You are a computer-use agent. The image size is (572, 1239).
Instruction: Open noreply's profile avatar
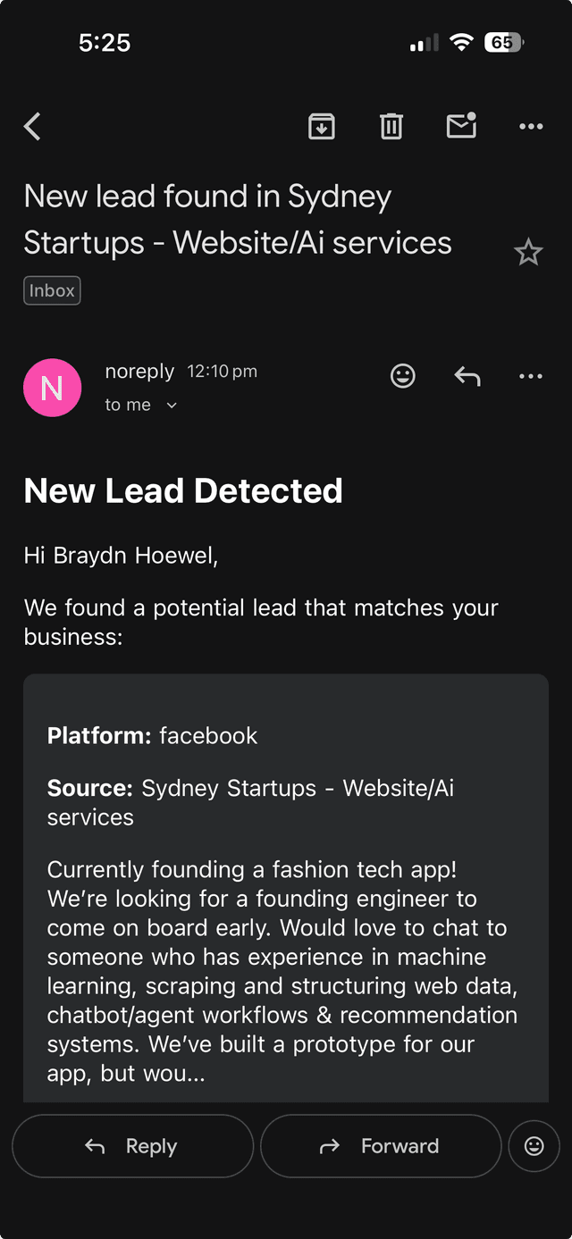(x=52, y=387)
